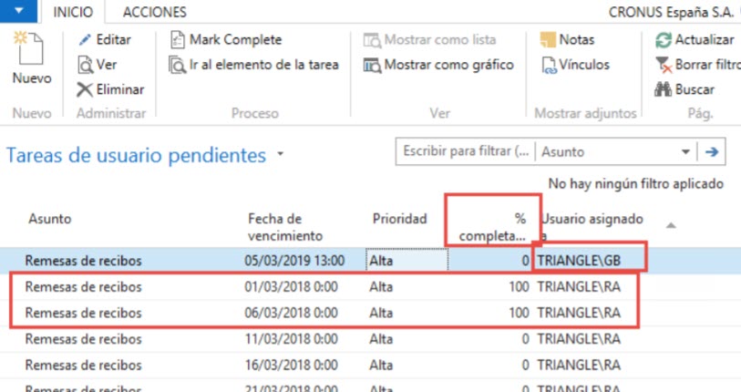Click the 100 percent cell in the 01/03/2018 row
This screenshot has height=392, width=741.
click(x=519, y=286)
